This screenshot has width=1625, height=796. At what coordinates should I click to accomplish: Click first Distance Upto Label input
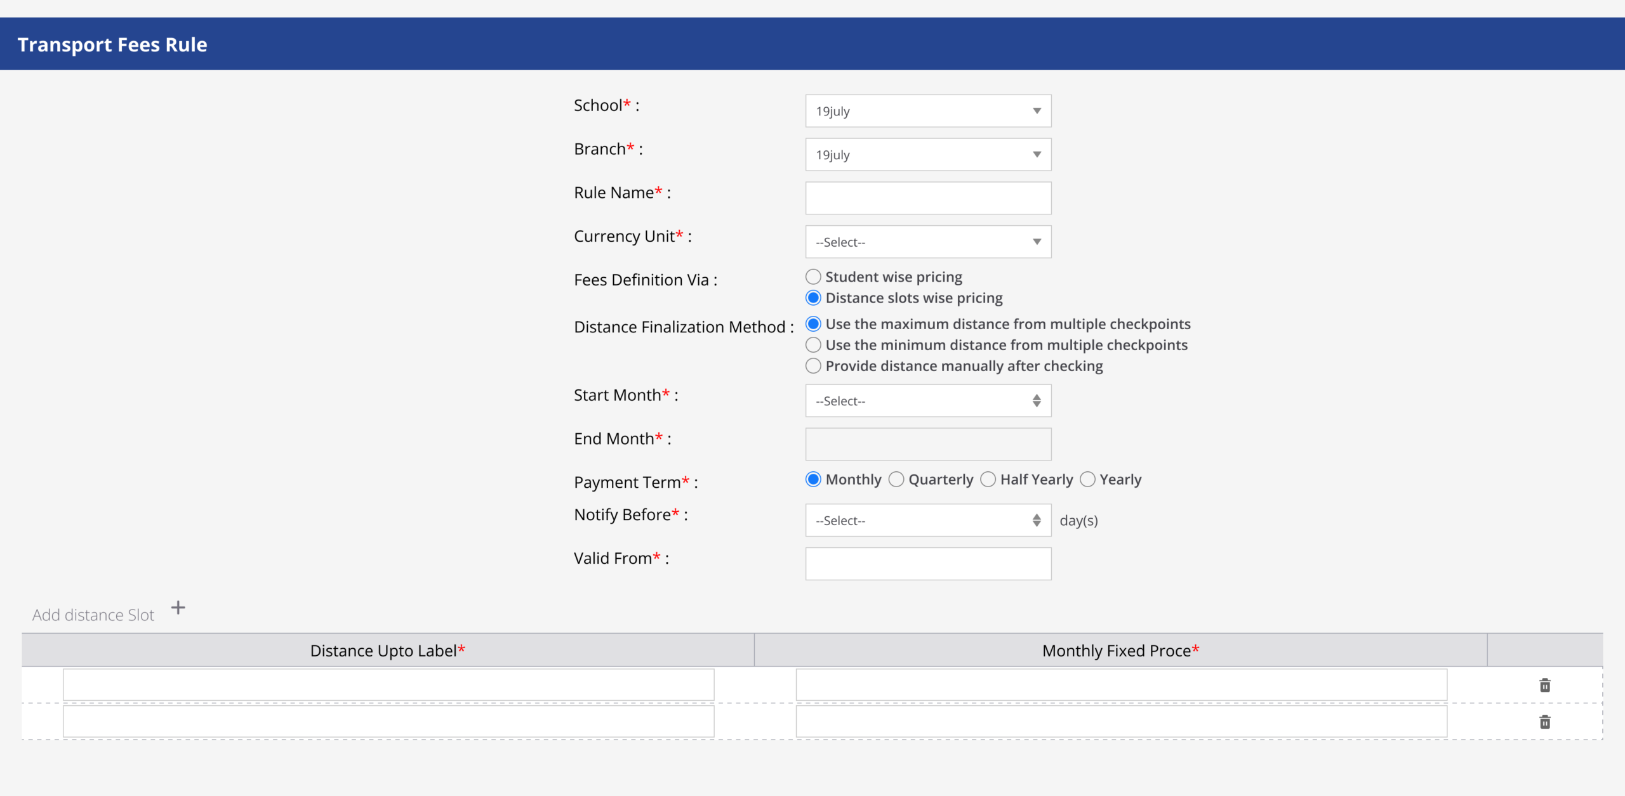pyautogui.click(x=388, y=685)
